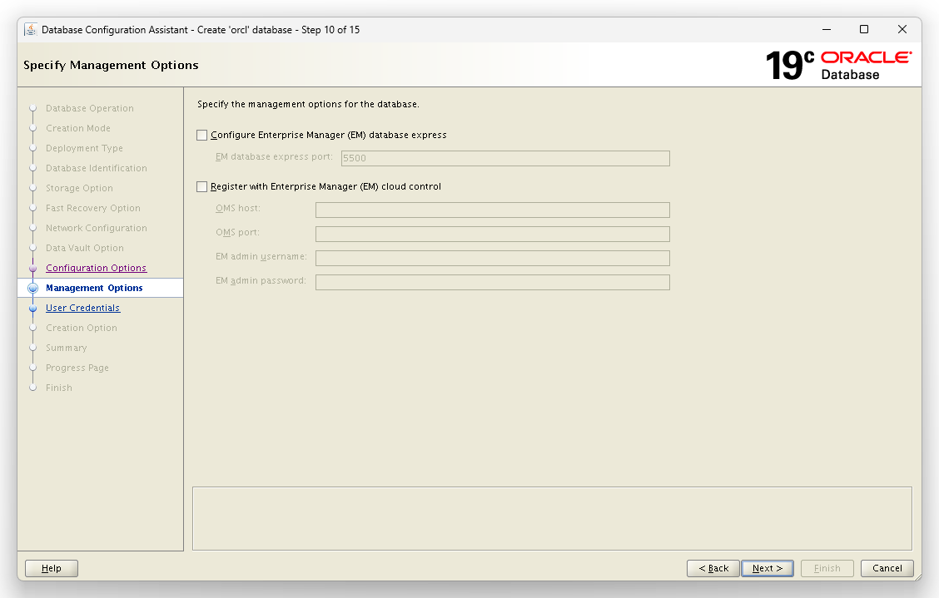Click the Database Identification step text
Screen dimensions: 939x598
(x=97, y=168)
